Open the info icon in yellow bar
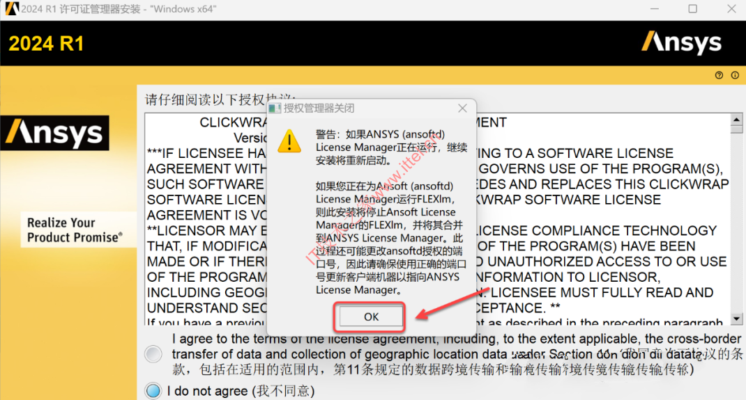 735,75
